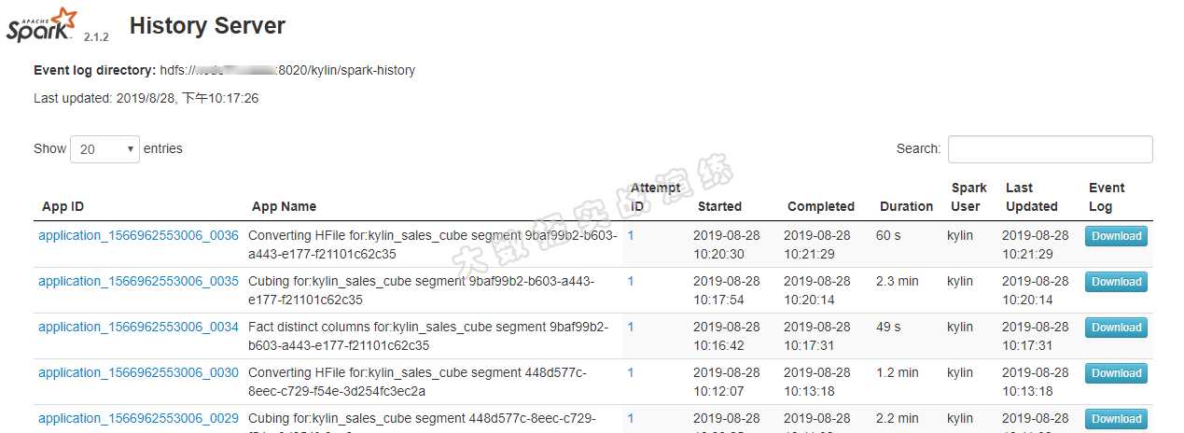The height and width of the screenshot is (433, 1184).
Task: Click the Started time 10:16:42 cell
Action: 727,336
